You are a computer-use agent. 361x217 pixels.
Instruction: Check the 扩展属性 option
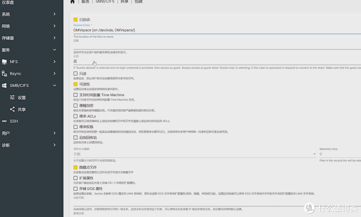click(x=75, y=178)
